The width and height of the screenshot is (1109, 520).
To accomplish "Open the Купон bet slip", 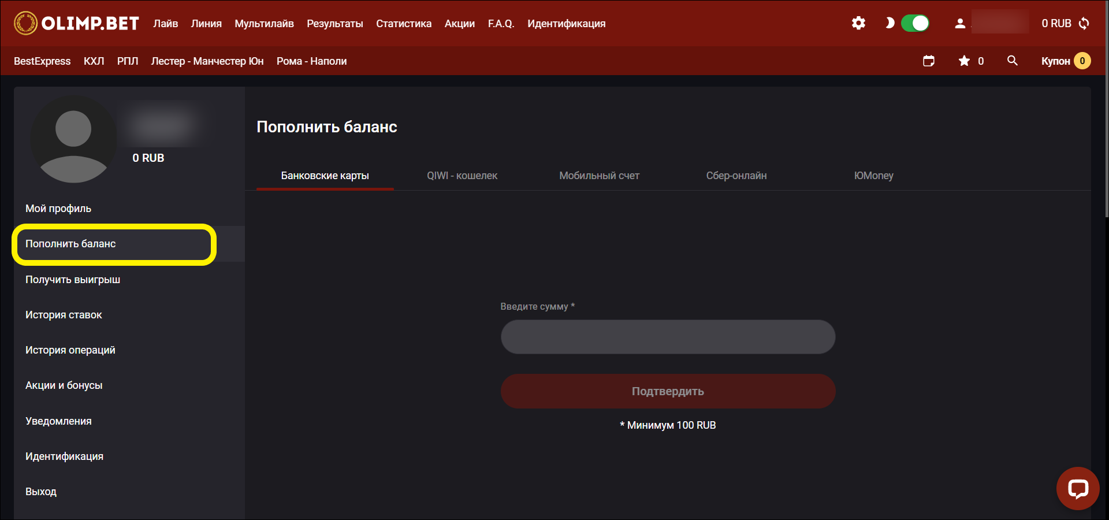I will point(1066,61).
